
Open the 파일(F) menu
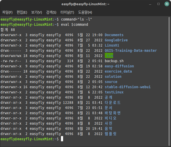coord(7,12)
